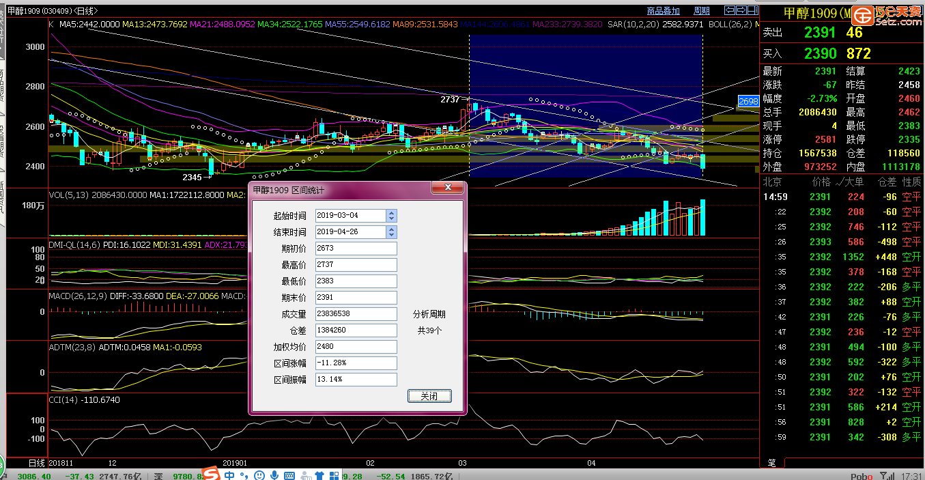Increase the 结束时间 date with up arrow
The image size is (925, 480).
point(391,229)
